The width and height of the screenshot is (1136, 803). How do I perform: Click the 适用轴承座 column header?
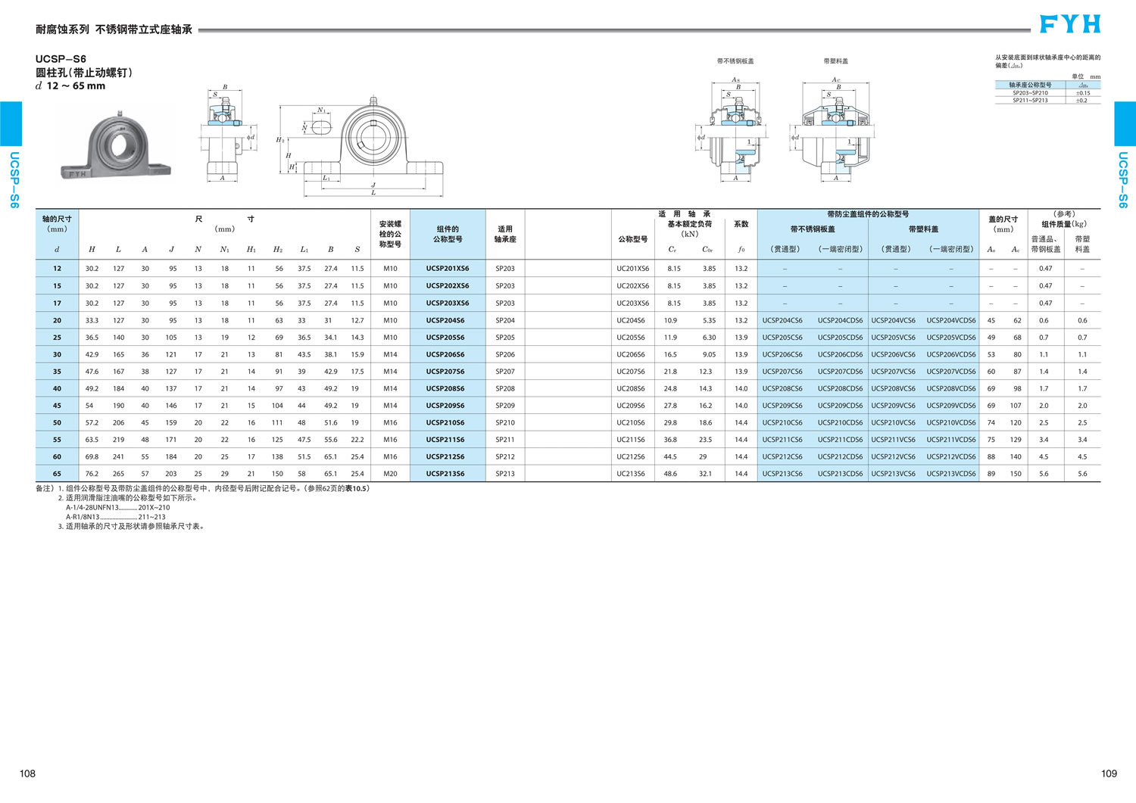coord(505,234)
